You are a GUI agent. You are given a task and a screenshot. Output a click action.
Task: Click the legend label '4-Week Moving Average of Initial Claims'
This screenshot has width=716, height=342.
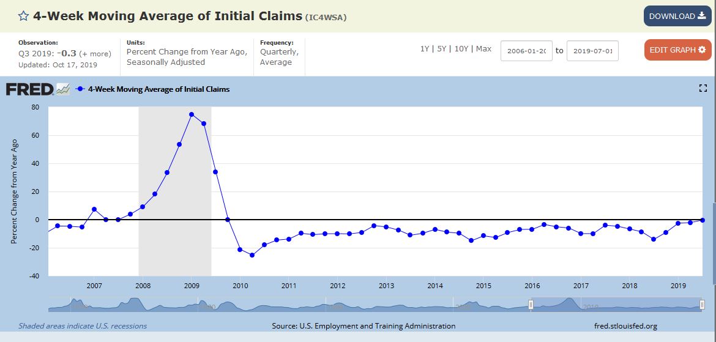[158, 89]
